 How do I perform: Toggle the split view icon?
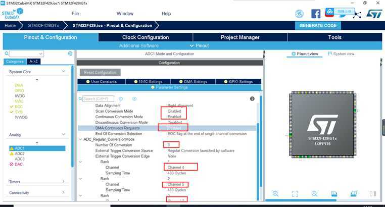373,194
